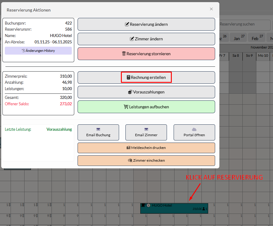Image resolution: width=273 pixels, height=226 pixels.
Task: Click the envelope icon above Email Buchung
Action: tap(98, 129)
